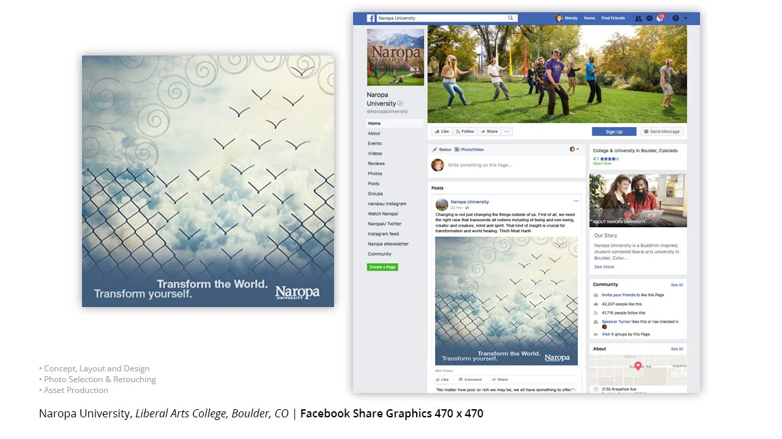Screen dimensions: 782x439
Task: Open the Naropa page profile picture
Action: point(396,57)
